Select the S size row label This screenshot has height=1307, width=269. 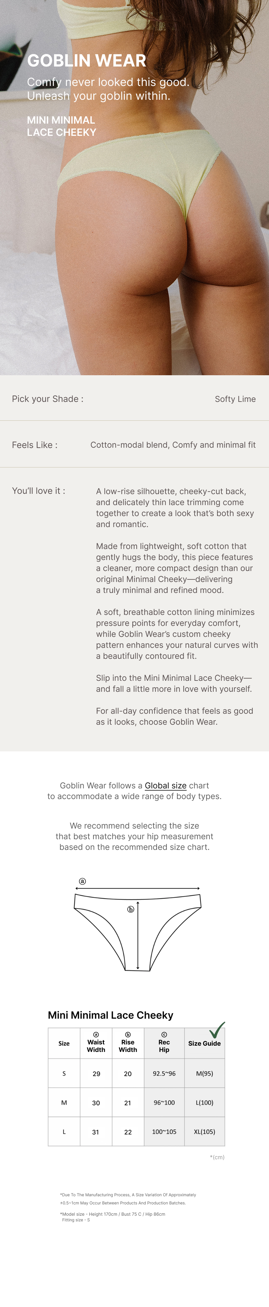coord(64,1074)
